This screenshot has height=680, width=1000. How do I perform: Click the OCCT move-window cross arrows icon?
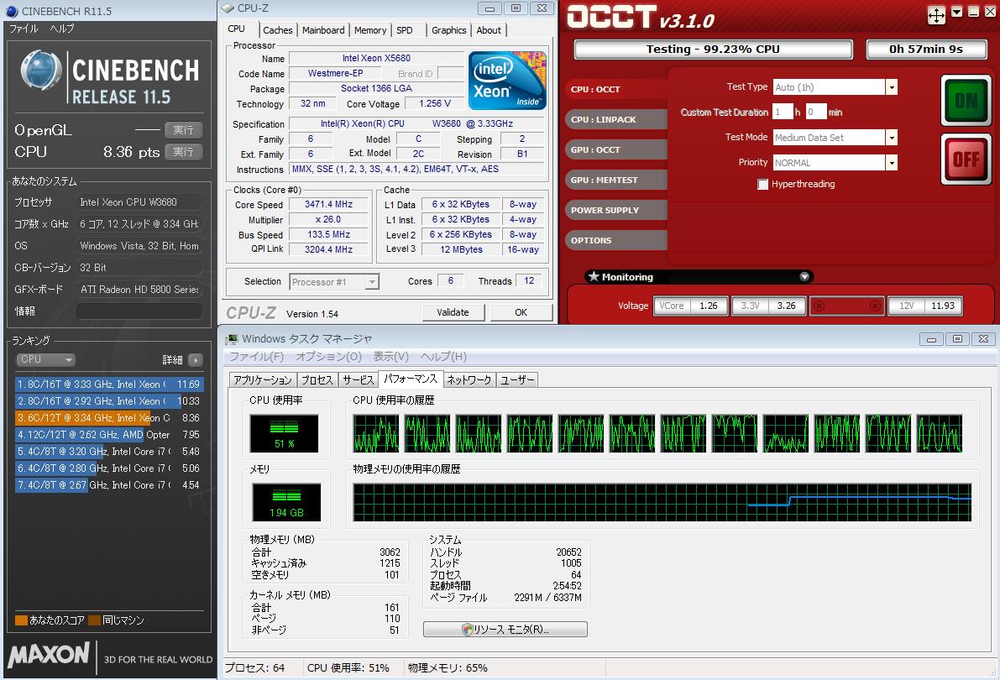click(x=936, y=15)
